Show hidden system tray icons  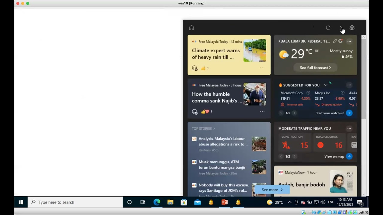[290, 202]
